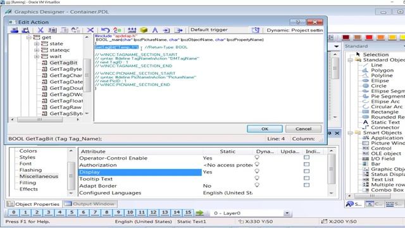This screenshot has height=228, width=405.
Task: Click the Undo arrow icon
Action: [x=105, y=30]
